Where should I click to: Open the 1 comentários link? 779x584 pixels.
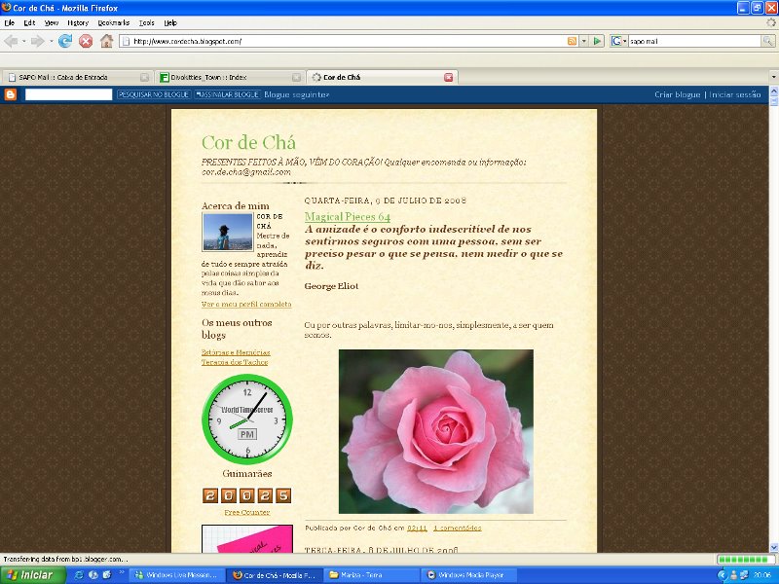point(457,528)
